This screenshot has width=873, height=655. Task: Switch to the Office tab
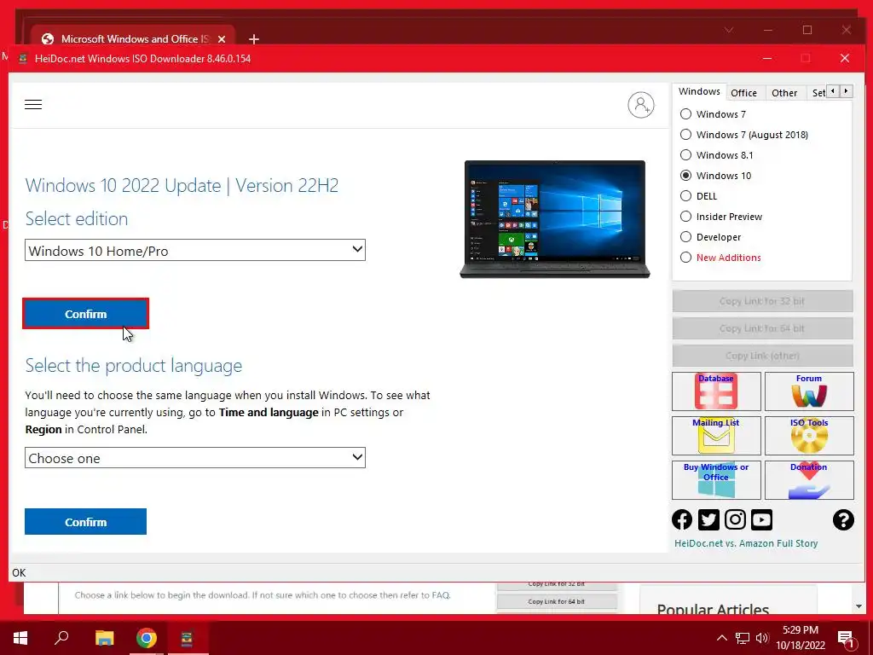pyautogui.click(x=743, y=93)
